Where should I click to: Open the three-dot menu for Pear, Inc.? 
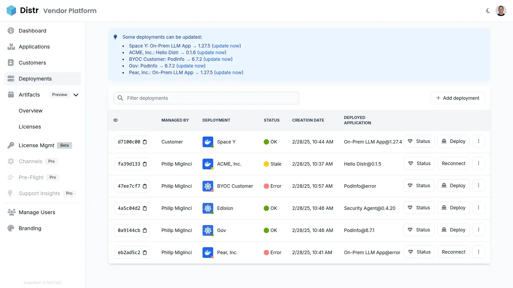click(x=479, y=252)
